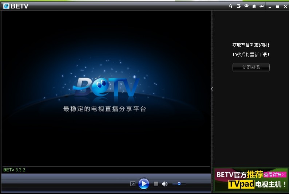
Task: Pin the window with the pushpin icon
Action: 261,6
